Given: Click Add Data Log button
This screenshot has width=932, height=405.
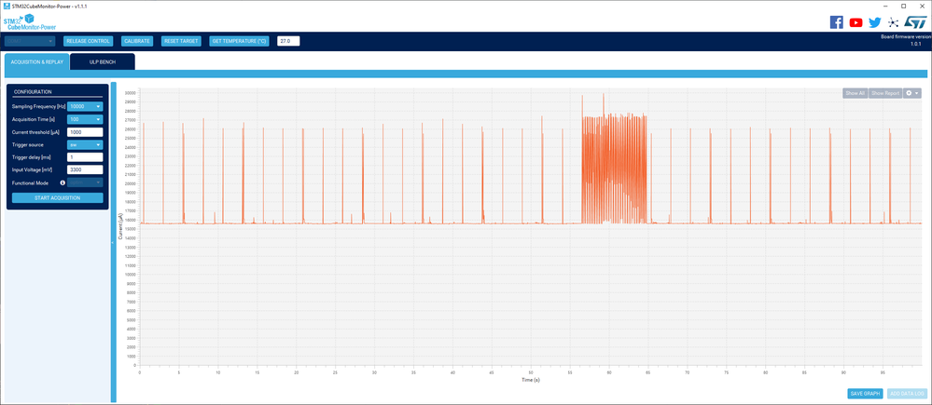Looking at the screenshot, I should [907, 394].
